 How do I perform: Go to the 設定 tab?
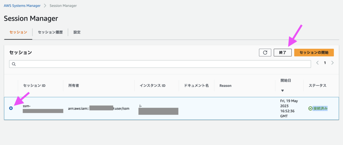coord(77,32)
